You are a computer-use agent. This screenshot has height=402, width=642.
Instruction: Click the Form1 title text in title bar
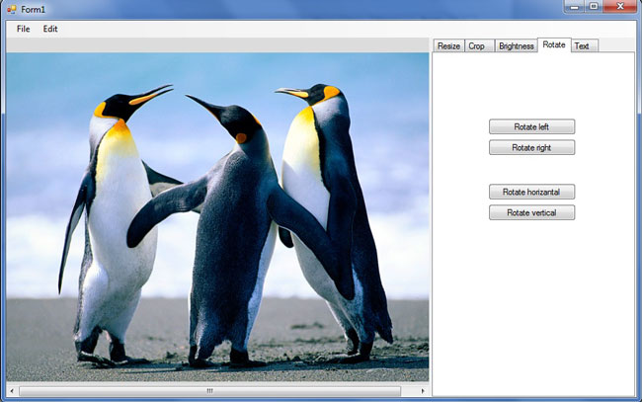[34, 9]
